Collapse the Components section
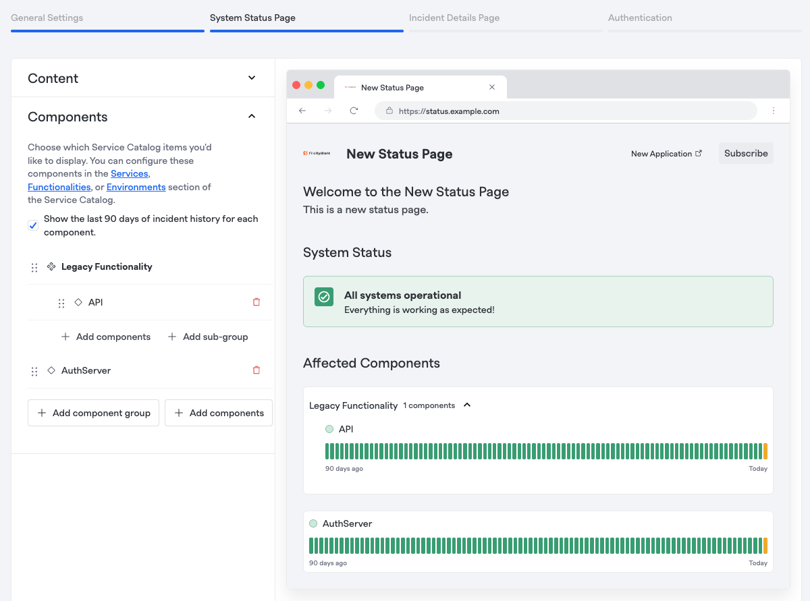Viewport: 810px width, 601px height. click(x=252, y=117)
